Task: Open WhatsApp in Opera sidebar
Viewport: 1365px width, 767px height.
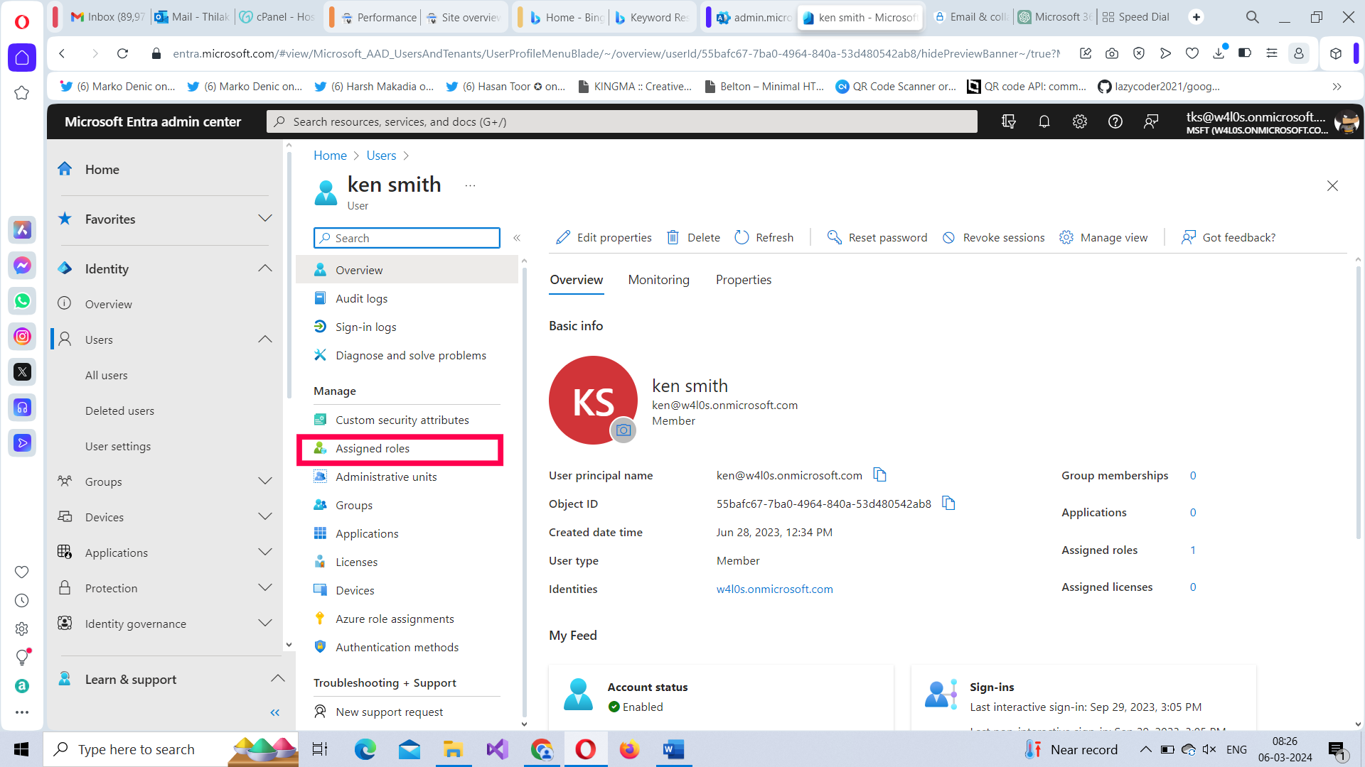Action: [x=22, y=300]
